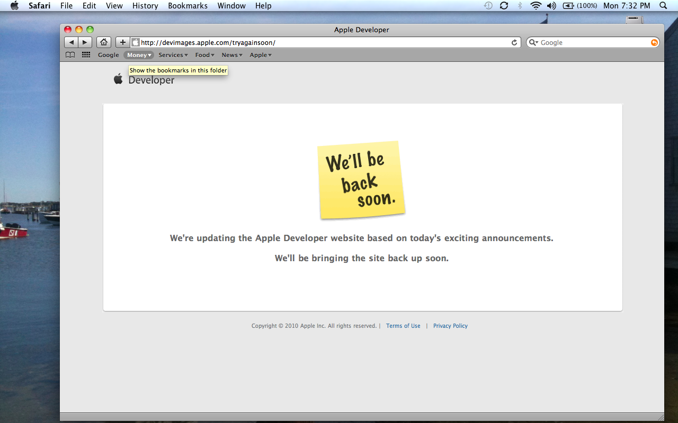Click the Apple Developer window title
This screenshot has height=423, width=678.
(x=362, y=30)
